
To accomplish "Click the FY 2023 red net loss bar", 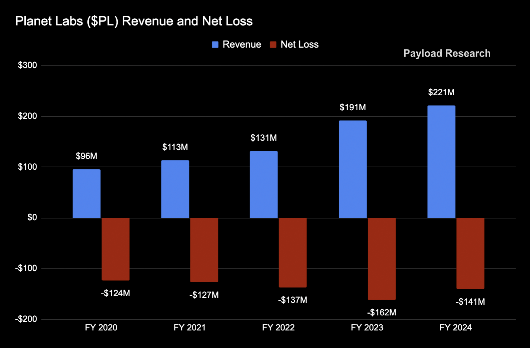I will (382, 258).
